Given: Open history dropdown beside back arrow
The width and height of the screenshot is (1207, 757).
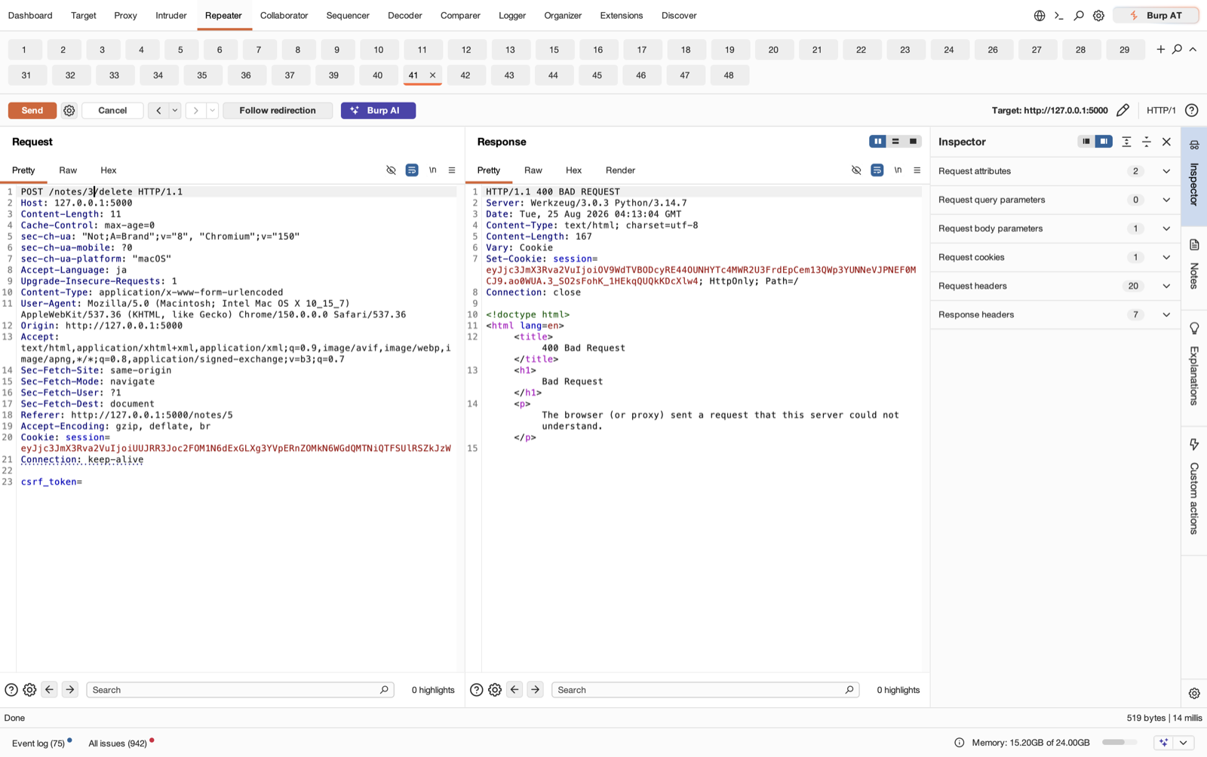Looking at the screenshot, I should (x=175, y=111).
